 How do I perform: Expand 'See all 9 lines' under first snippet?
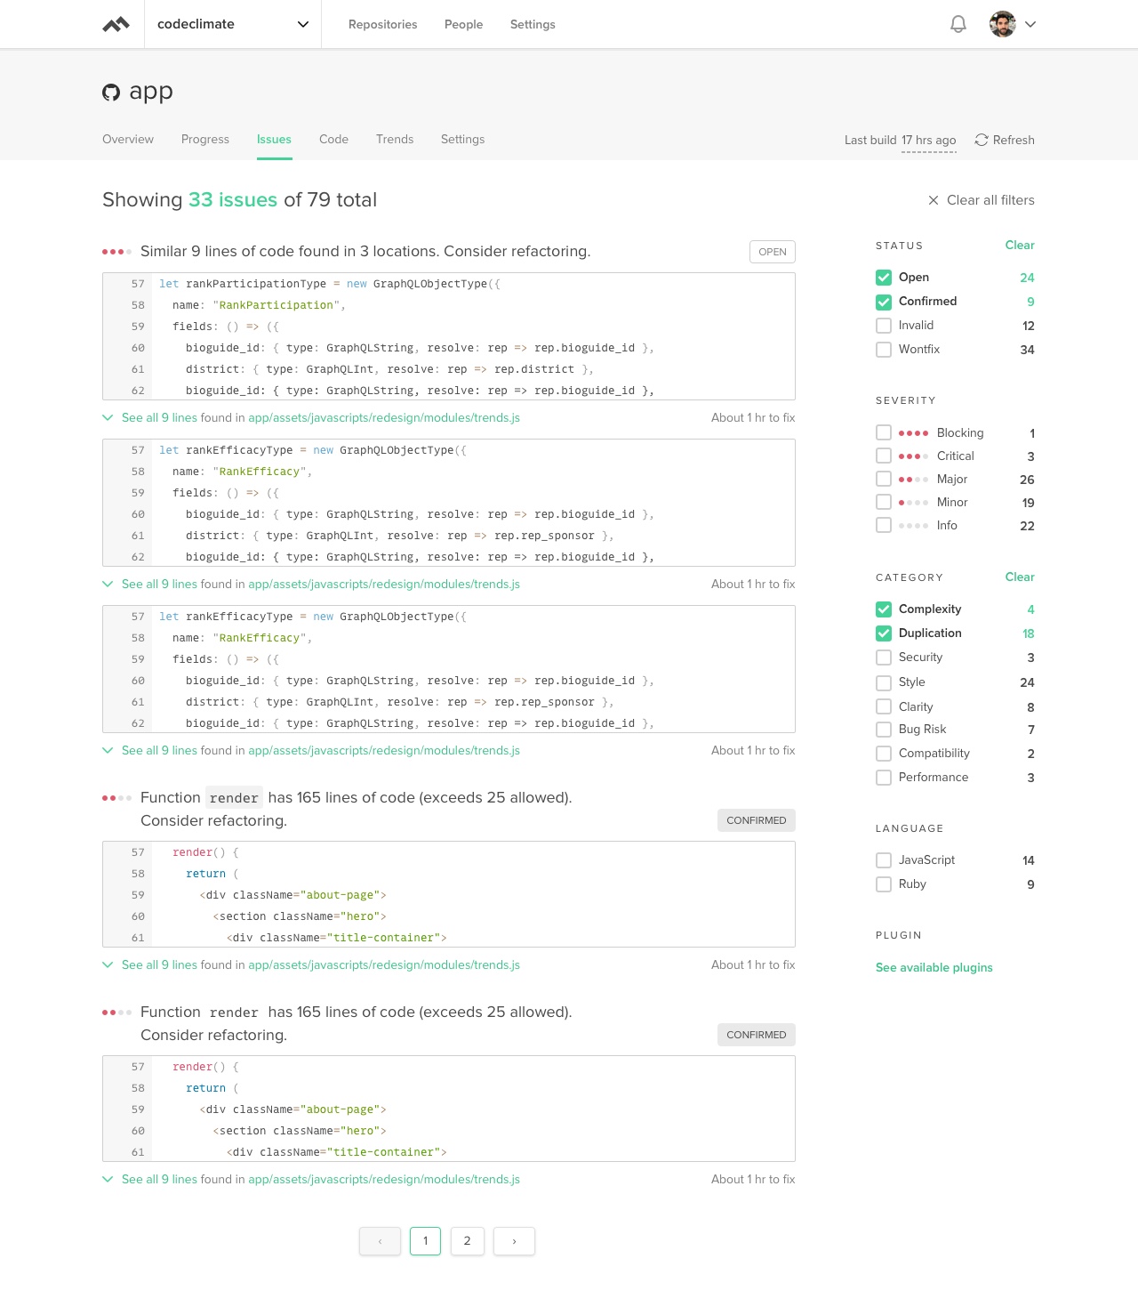click(x=159, y=417)
